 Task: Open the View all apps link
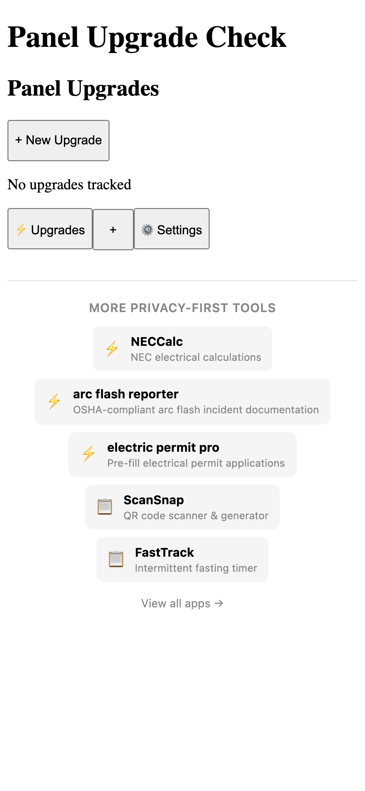[182, 603]
